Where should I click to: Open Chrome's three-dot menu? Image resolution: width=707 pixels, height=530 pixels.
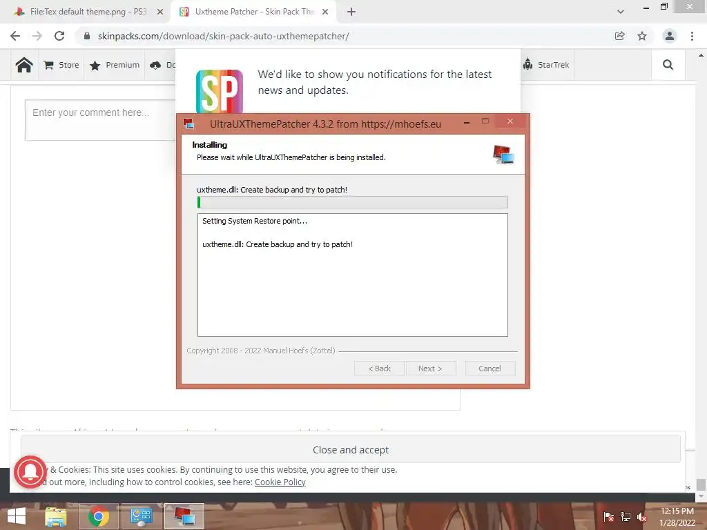pos(692,36)
